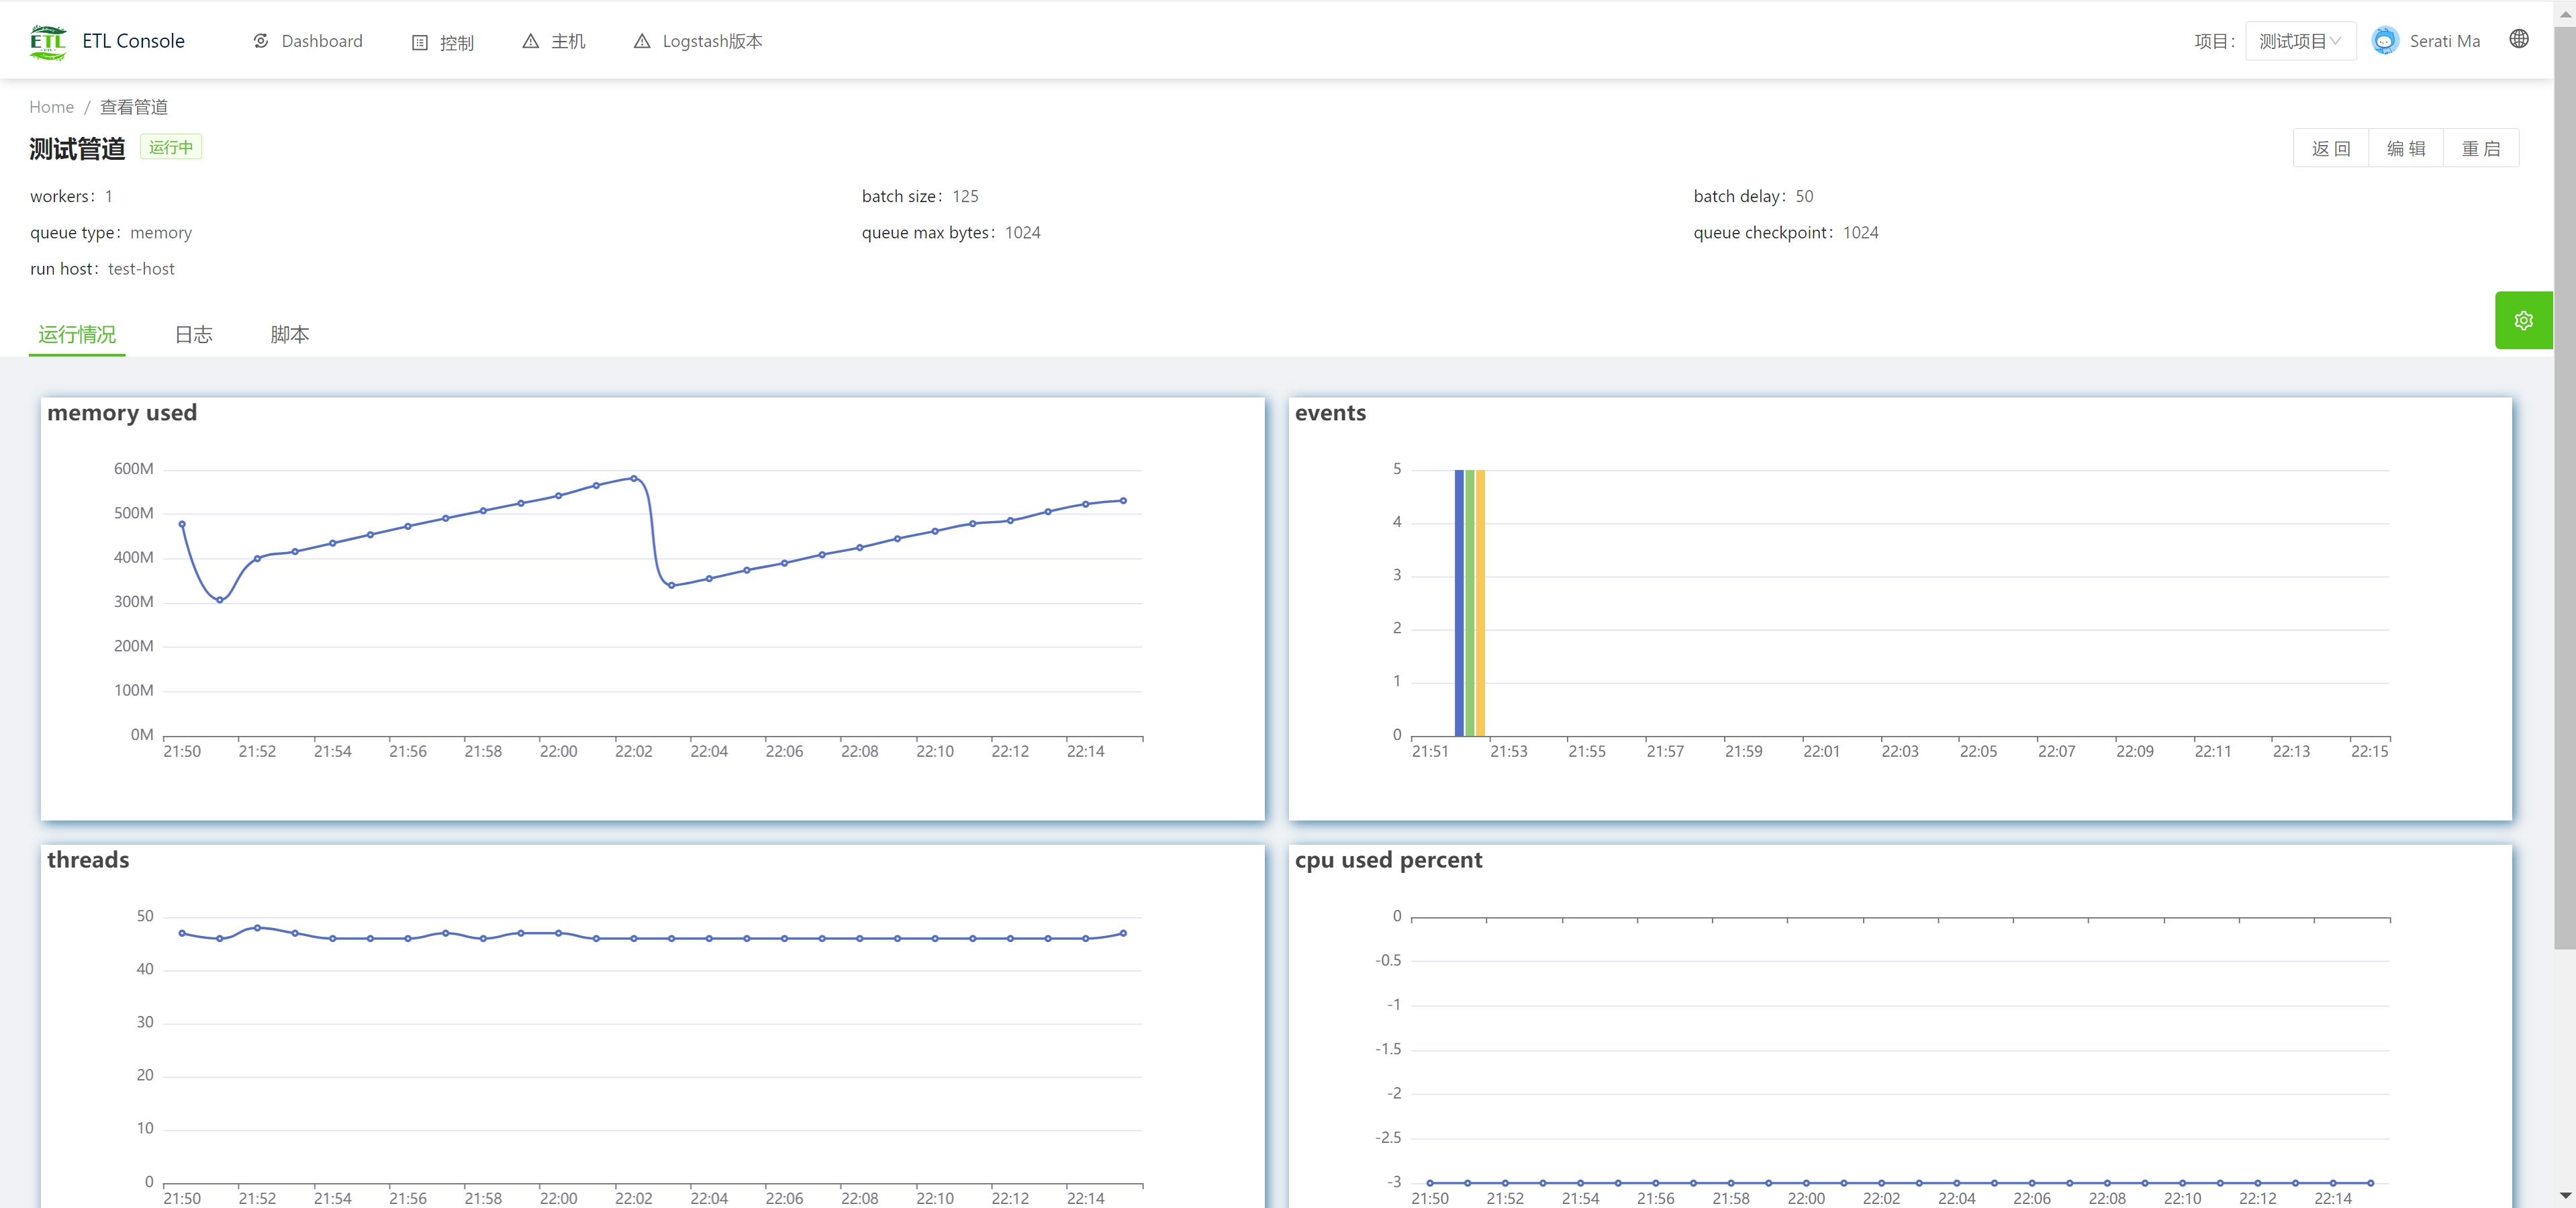Open the language globe icon
This screenshot has height=1208, width=2576.
[x=2519, y=39]
